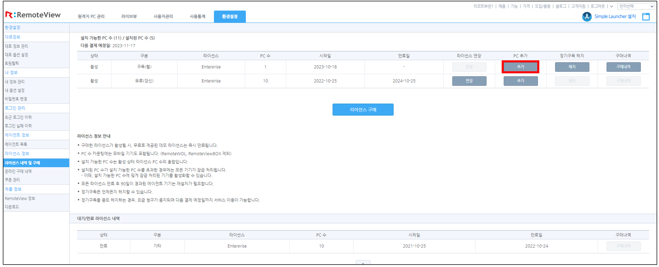Click the 리모트뷰란? link
This screenshot has height=267, width=659.
coord(483,6)
